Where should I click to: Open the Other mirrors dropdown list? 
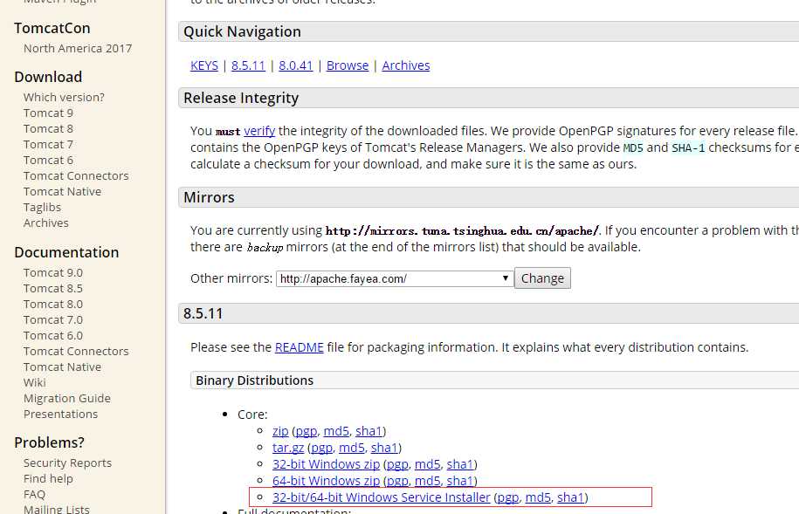[x=395, y=278]
